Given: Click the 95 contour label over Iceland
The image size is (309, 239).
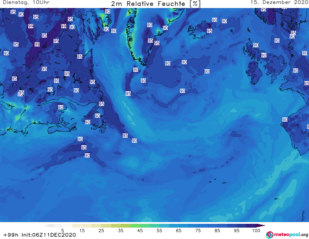Looking at the screenshot, I should point(210,31).
